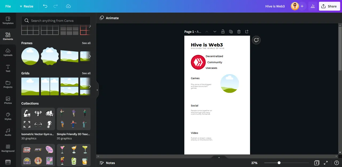Open the Elements sidebar tab
Image resolution: width=342 pixels, height=167 pixels.
coord(8,36)
